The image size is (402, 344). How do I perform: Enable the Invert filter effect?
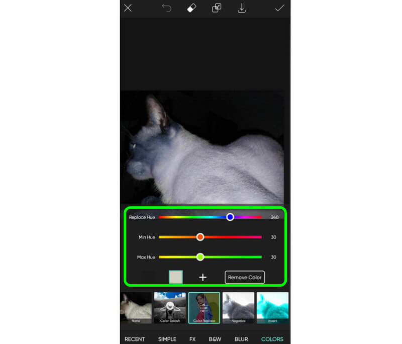pyautogui.click(x=272, y=307)
